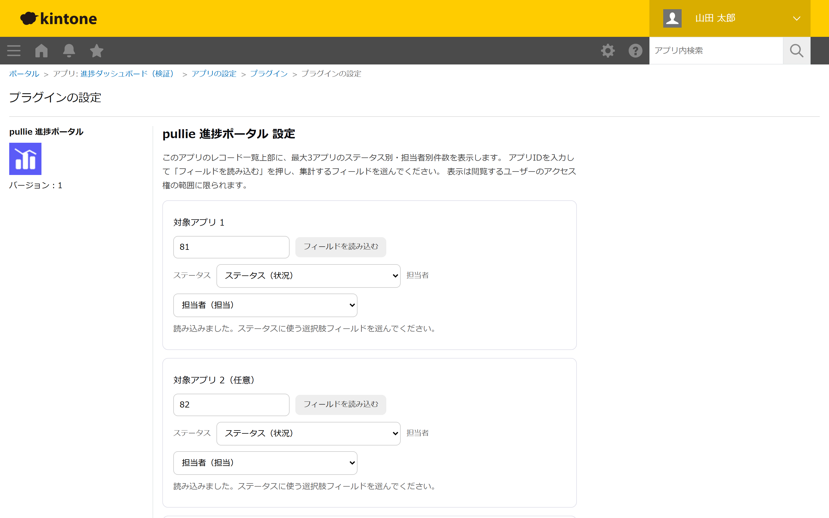The width and height of the screenshot is (829, 518).
Task: Click 読み込みました message under 対象アプリ 1
Action: coord(305,329)
